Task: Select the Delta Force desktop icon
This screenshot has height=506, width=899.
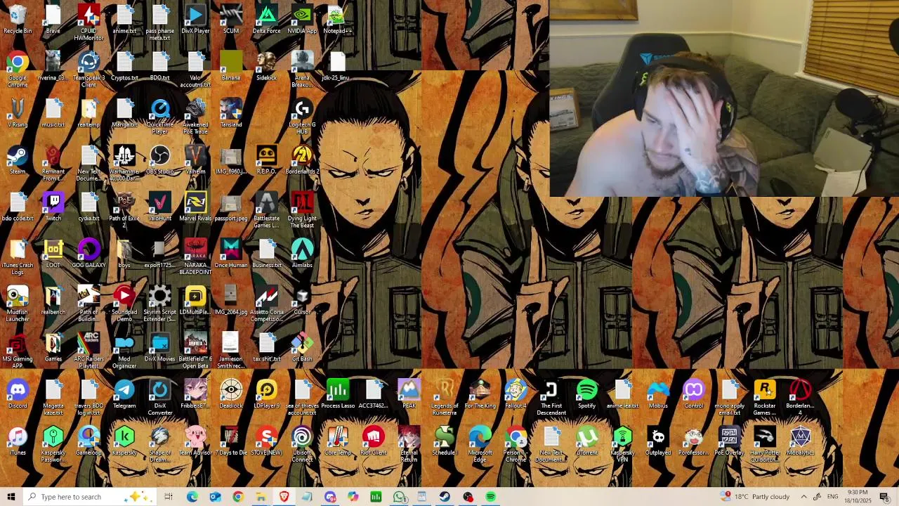Action: coord(266,19)
